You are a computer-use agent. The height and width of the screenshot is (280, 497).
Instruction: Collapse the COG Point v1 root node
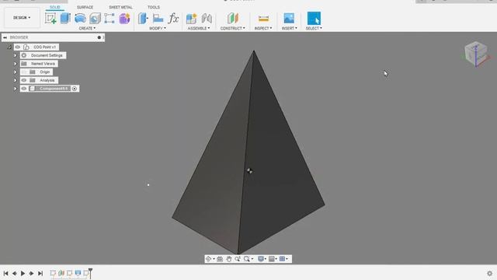[9, 47]
